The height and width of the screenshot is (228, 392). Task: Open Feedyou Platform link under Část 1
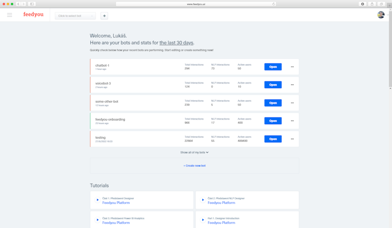click(x=116, y=203)
